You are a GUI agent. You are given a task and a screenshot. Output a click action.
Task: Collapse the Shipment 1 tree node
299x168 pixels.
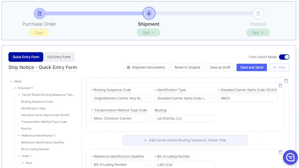coord(15,88)
